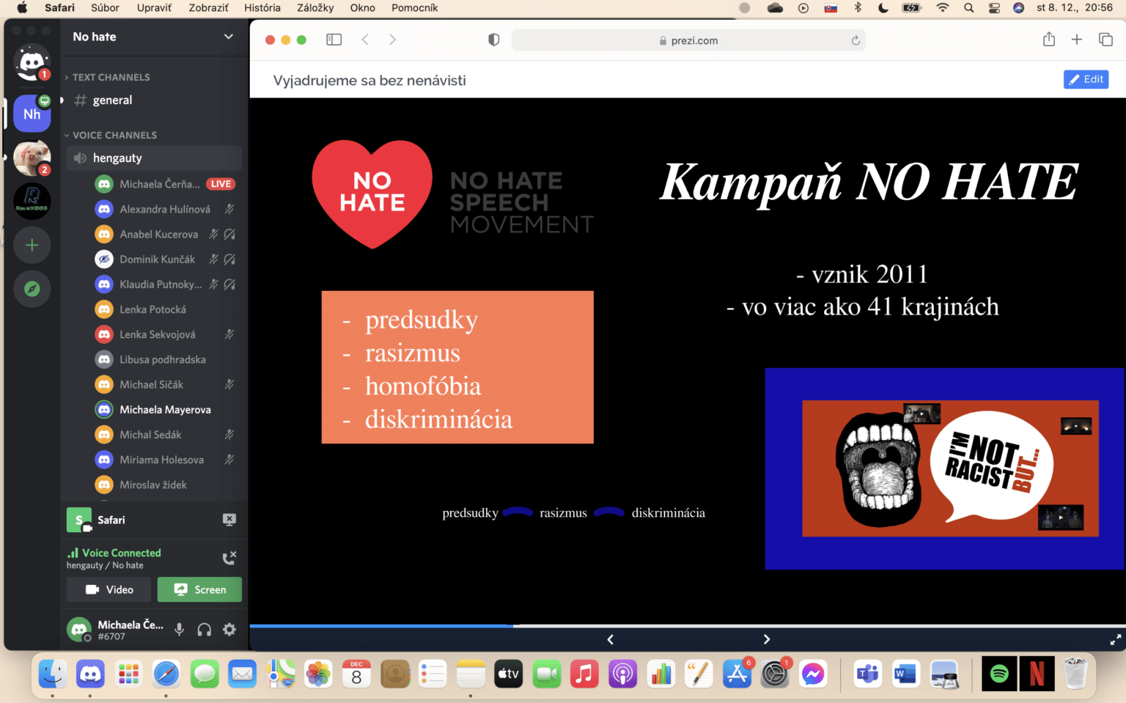Mute microphone in user panel

pos(179,630)
